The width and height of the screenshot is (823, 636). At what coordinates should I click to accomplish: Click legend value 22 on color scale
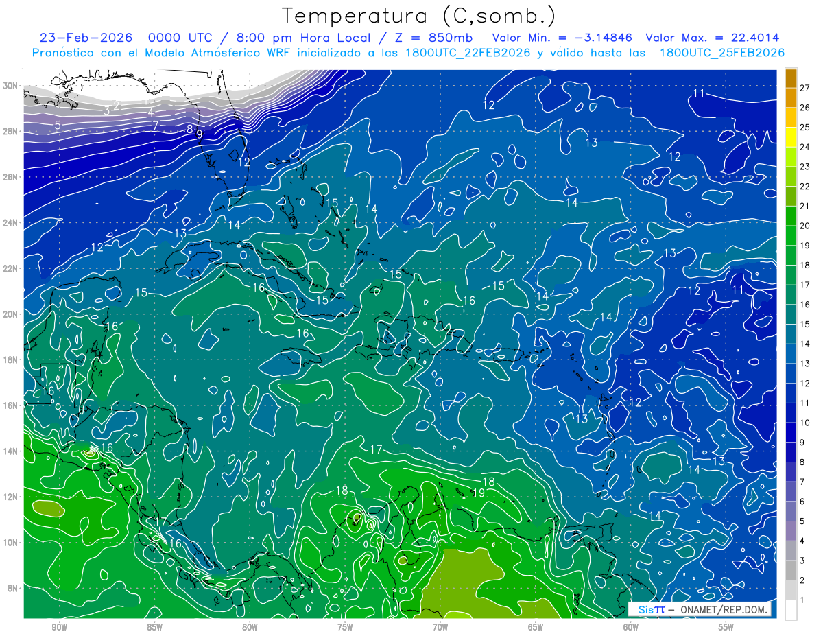[x=805, y=187]
